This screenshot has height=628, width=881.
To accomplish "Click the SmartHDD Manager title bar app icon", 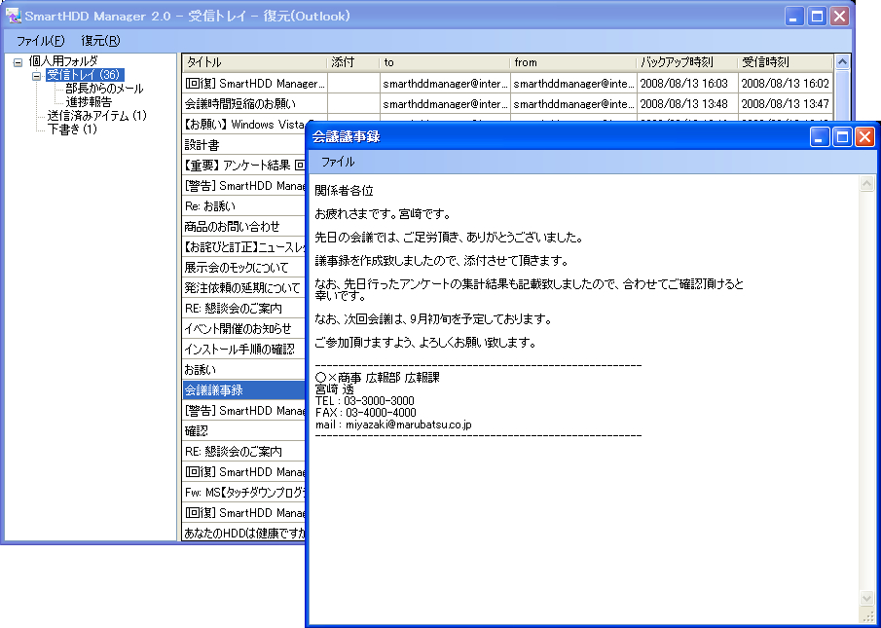I will pos(13,16).
